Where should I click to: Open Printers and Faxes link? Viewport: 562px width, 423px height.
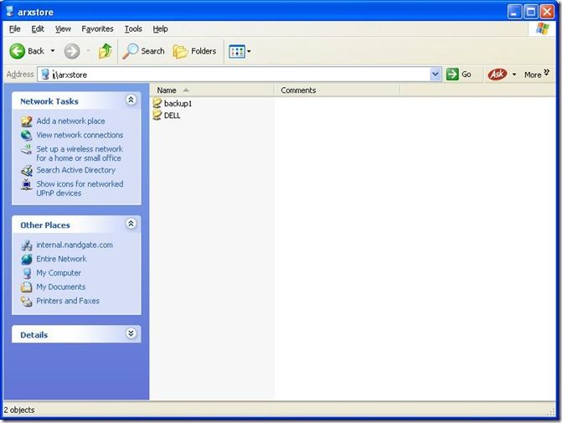[68, 301]
